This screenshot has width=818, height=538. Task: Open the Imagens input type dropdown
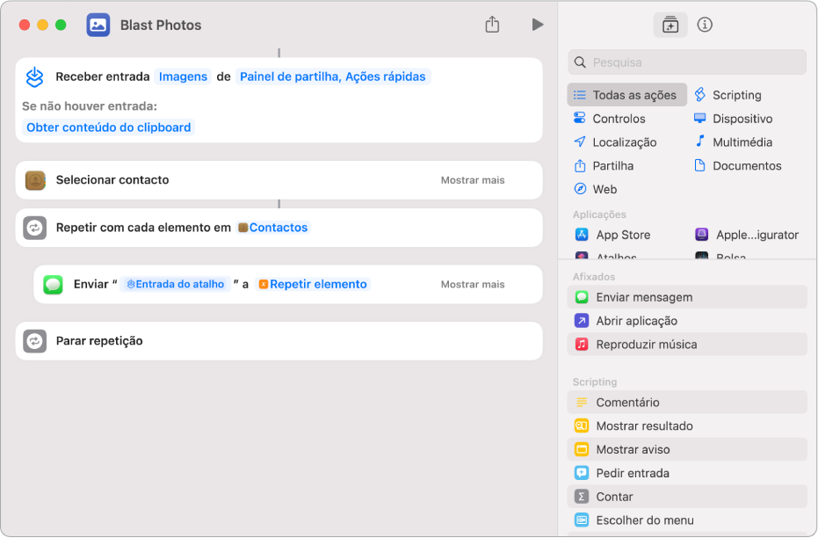[184, 77]
